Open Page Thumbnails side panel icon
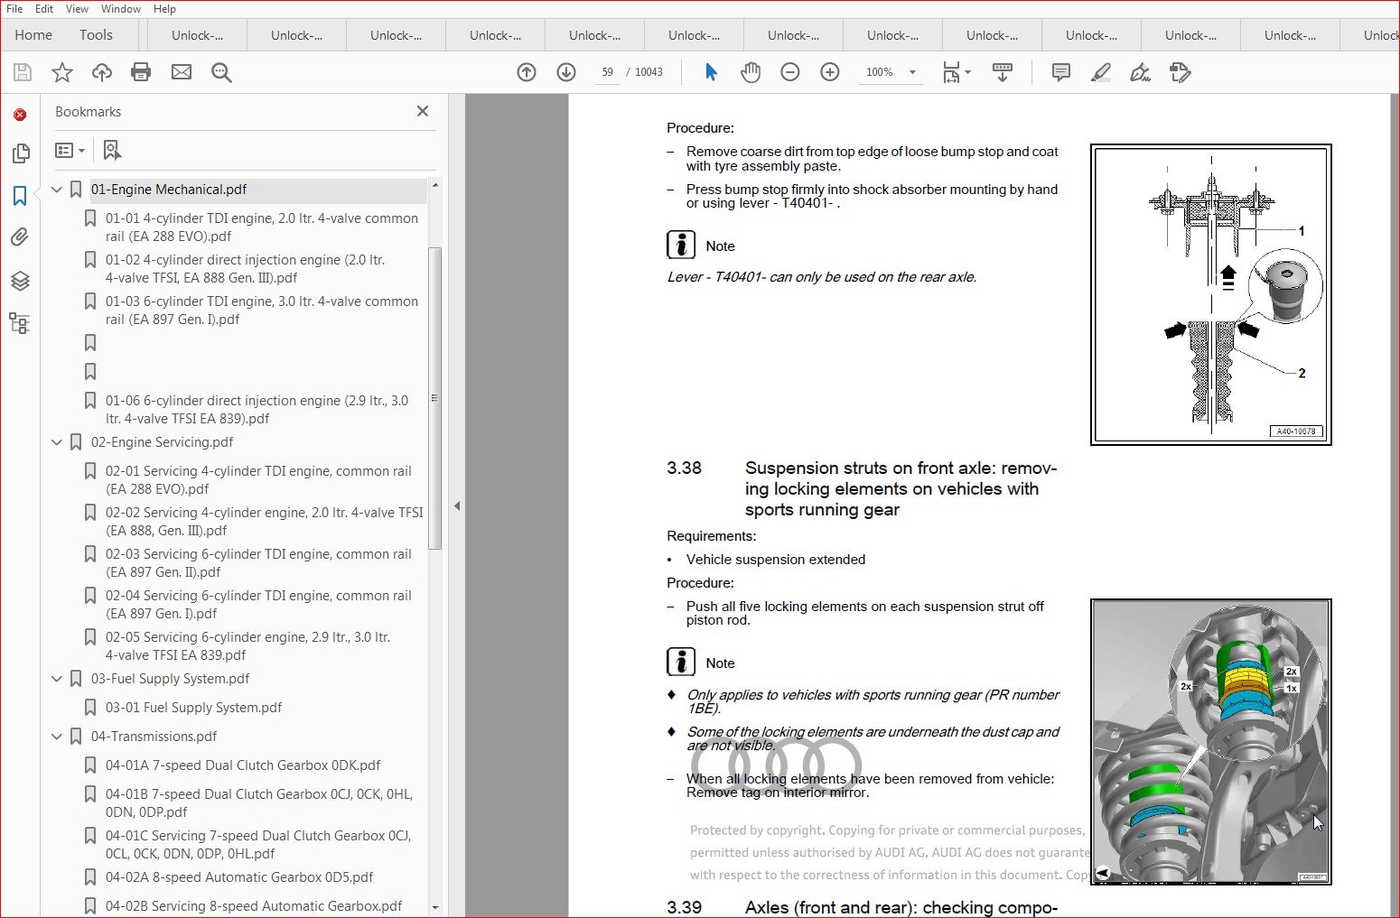Viewport: 1400px width, 918px height. point(20,153)
